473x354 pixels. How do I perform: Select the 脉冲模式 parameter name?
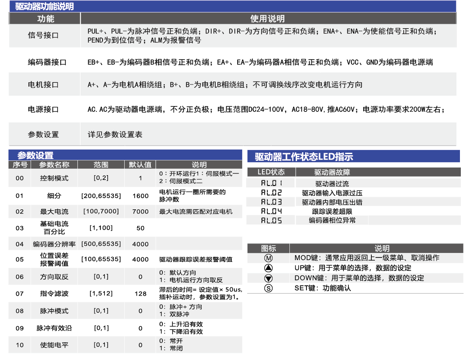(x=54, y=311)
